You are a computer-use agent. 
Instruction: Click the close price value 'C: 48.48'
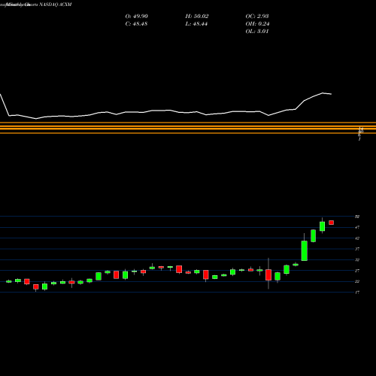click(x=136, y=24)
